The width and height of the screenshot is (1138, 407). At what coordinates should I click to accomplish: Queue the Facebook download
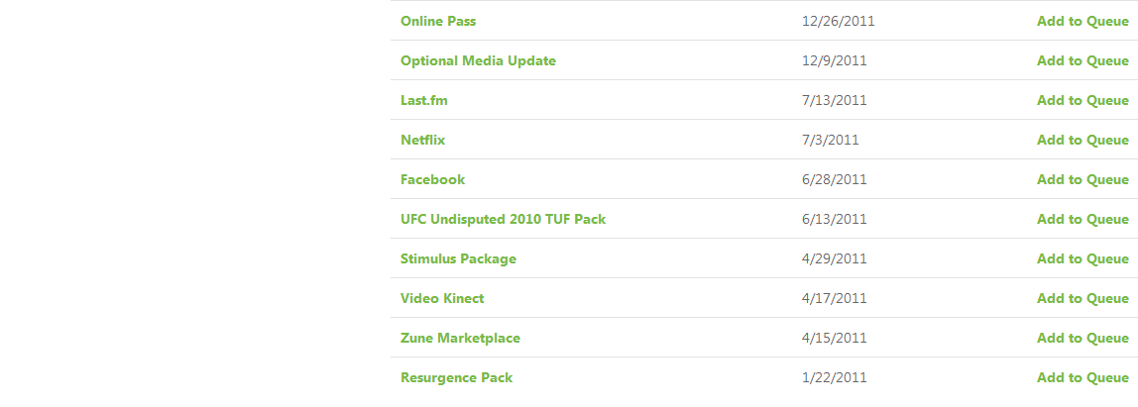1082,179
